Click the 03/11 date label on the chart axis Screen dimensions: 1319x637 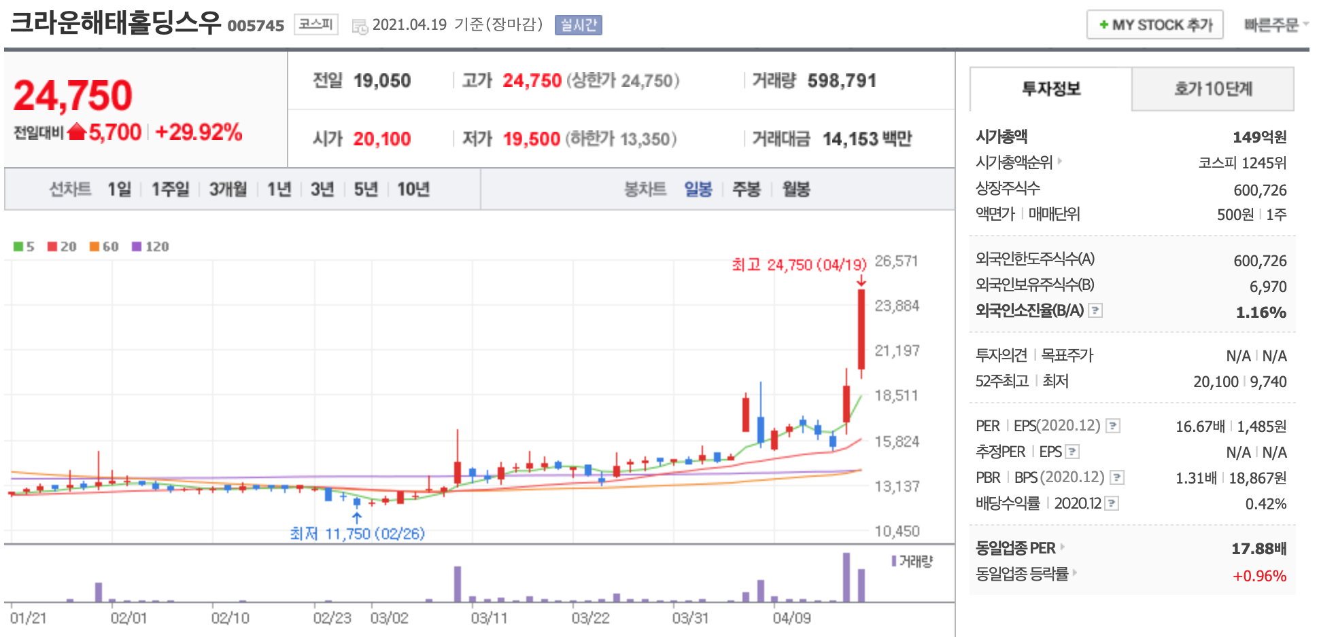click(489, 618)
